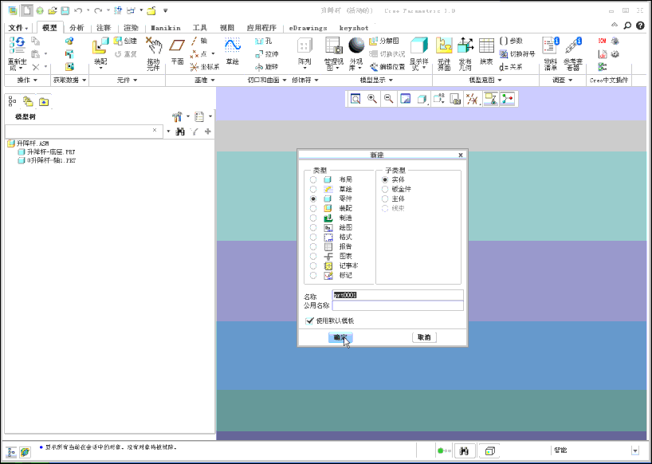Viewport: 652px width, 464px height.
Task: Click the Component Interface (元件界面) icon
Action: tap(444, 45)
